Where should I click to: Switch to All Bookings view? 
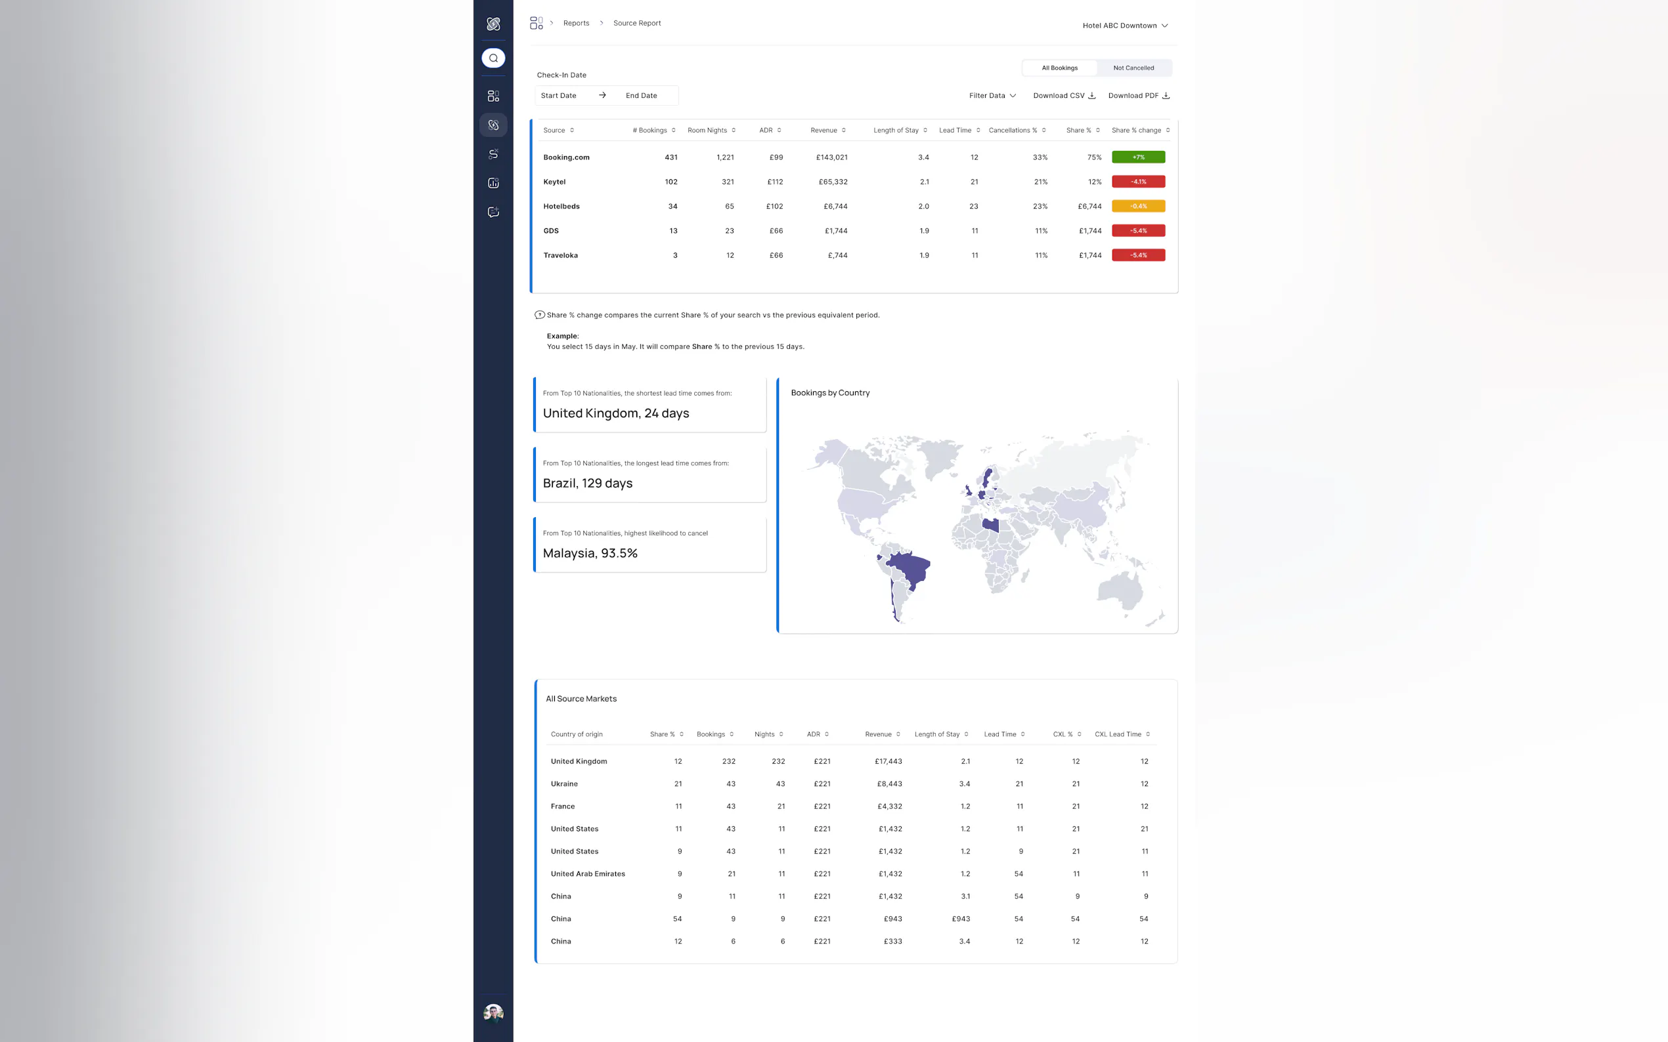click(x=1059, y=68)
